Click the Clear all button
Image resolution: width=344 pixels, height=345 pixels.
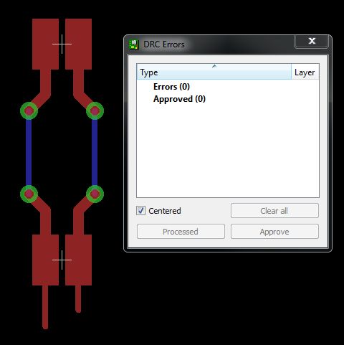pos(274,211)
